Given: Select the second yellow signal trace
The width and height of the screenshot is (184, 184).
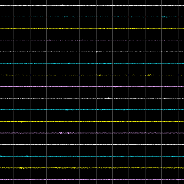Looking at the screenshot, I should pos(92,75).
